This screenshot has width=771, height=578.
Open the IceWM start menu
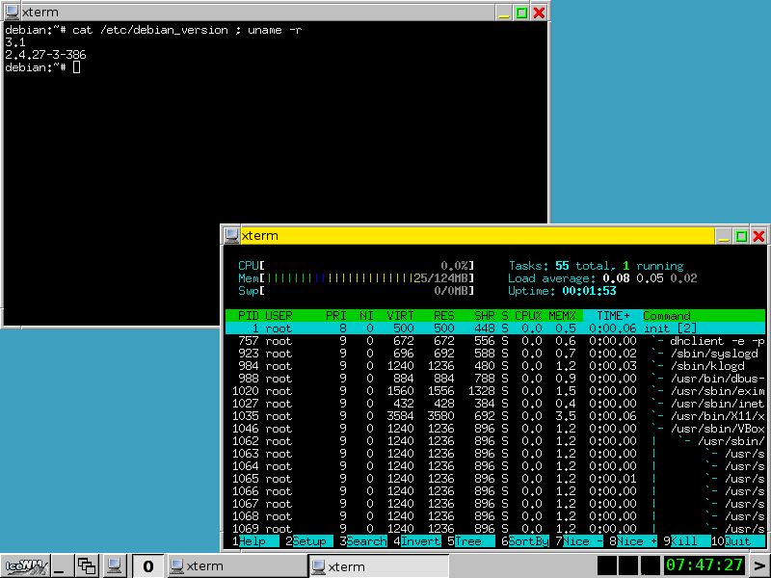tap(25, 566)
